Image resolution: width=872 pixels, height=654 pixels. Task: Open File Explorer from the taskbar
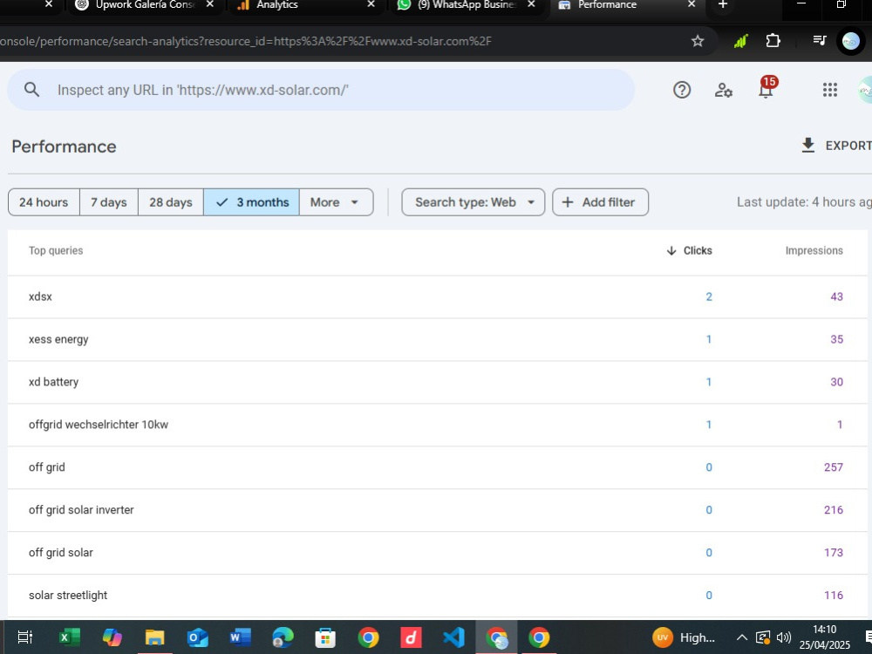(154, 637)
